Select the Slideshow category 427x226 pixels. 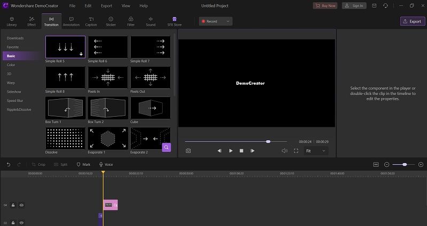pos(14,92)
